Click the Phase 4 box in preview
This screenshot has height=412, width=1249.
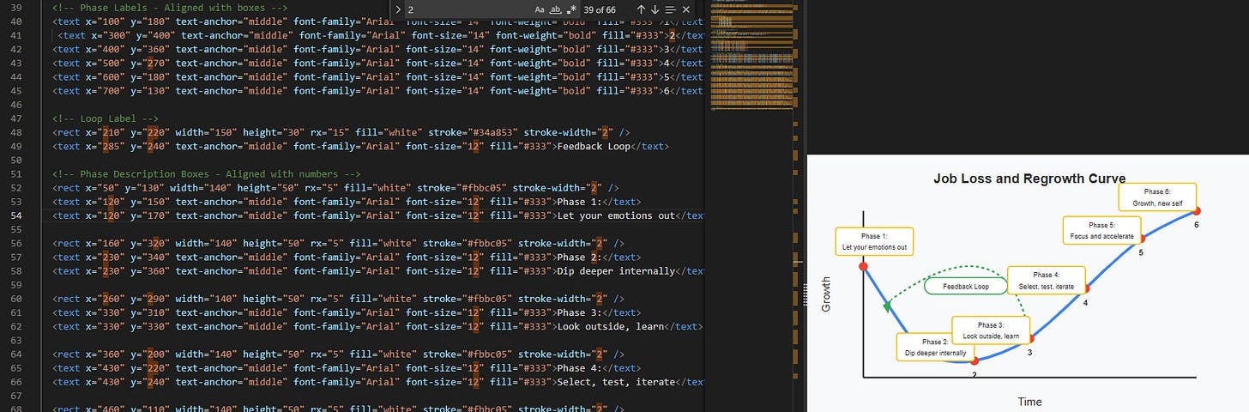[x=1047, y=281]
